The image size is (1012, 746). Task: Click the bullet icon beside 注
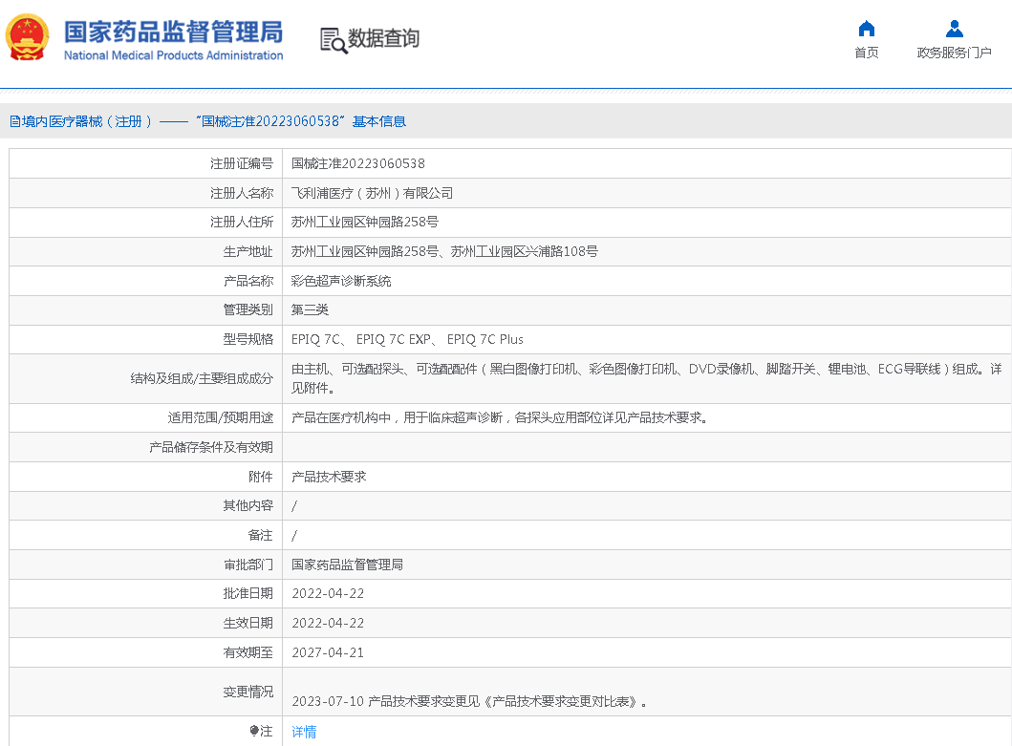254,731
